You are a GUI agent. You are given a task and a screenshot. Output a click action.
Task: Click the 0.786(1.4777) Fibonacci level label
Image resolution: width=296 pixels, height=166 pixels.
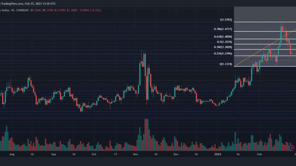(223, 29)
